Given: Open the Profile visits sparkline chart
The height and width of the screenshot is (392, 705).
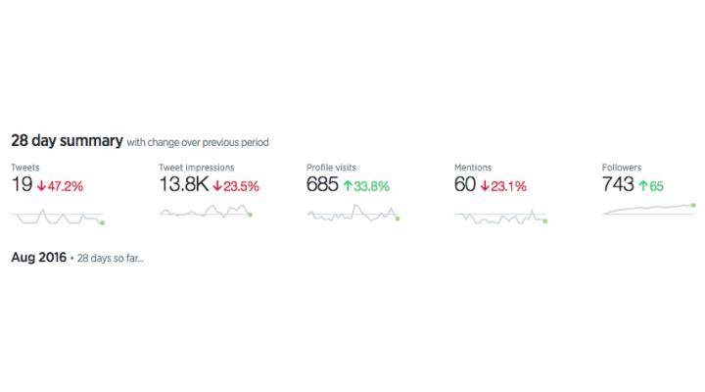Looking at the screenshot, I should coord(352,214).
